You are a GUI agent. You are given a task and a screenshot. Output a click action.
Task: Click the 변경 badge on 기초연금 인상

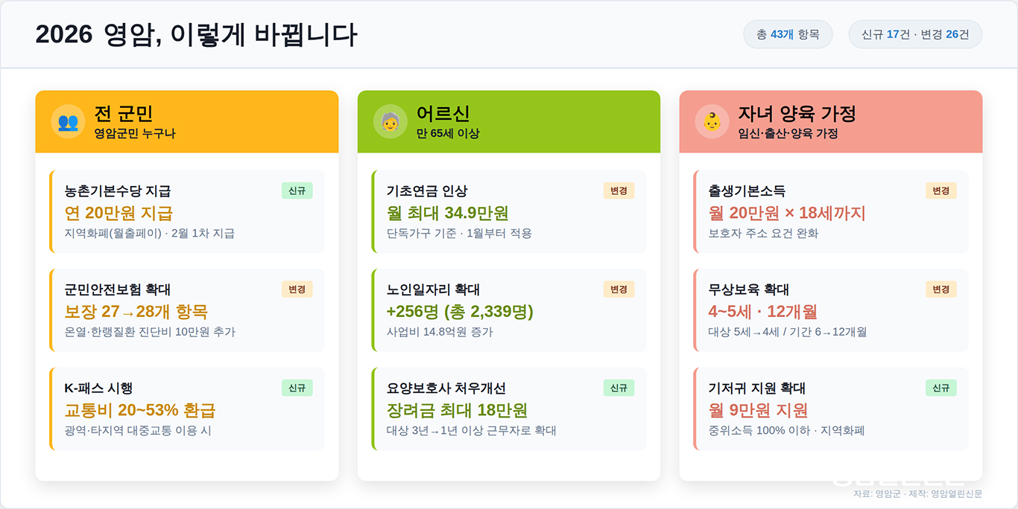click(619, 191)
